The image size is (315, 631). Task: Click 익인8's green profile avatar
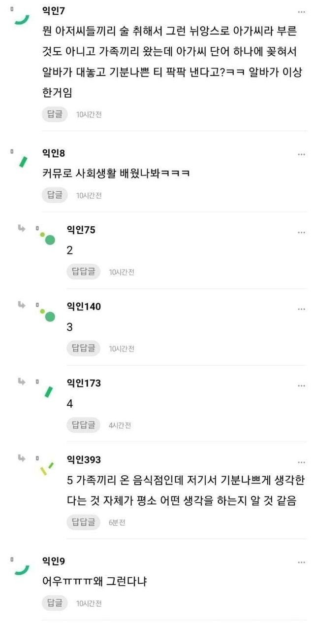(23, 162)
